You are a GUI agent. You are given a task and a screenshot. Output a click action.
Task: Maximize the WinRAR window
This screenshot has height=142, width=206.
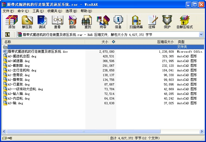[x=195, y=5]
